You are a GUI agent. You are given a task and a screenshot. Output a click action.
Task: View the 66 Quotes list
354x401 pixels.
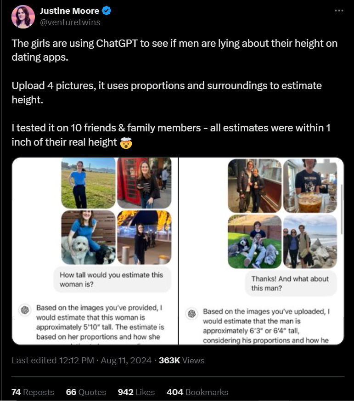pyautogui.click(x=86, y=392)
